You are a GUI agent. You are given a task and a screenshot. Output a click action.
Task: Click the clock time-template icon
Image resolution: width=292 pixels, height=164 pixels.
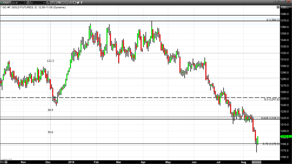pos(47,2)
